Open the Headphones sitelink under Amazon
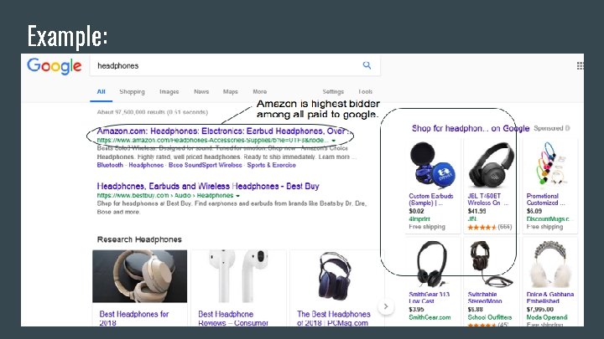Screen dimensions: 604x339 pos(146,165)
